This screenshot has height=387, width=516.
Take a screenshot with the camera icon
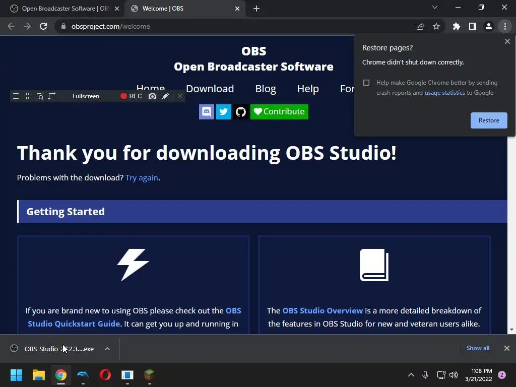(152, 96)
